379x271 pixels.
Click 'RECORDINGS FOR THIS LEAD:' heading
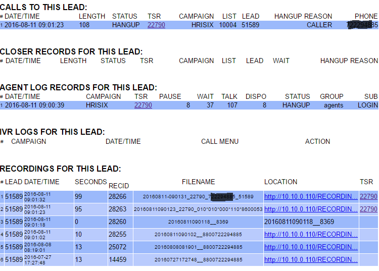pos(61,169)
